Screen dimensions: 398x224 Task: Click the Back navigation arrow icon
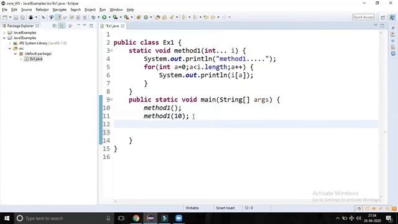click(213, 17)
